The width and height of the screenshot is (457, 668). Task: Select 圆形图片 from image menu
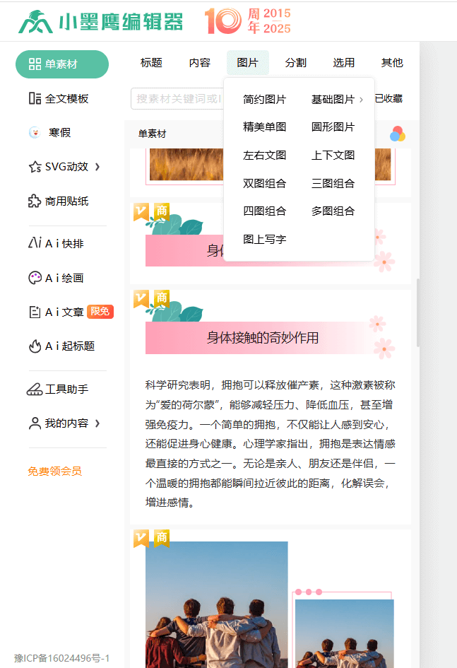[333, 127]
